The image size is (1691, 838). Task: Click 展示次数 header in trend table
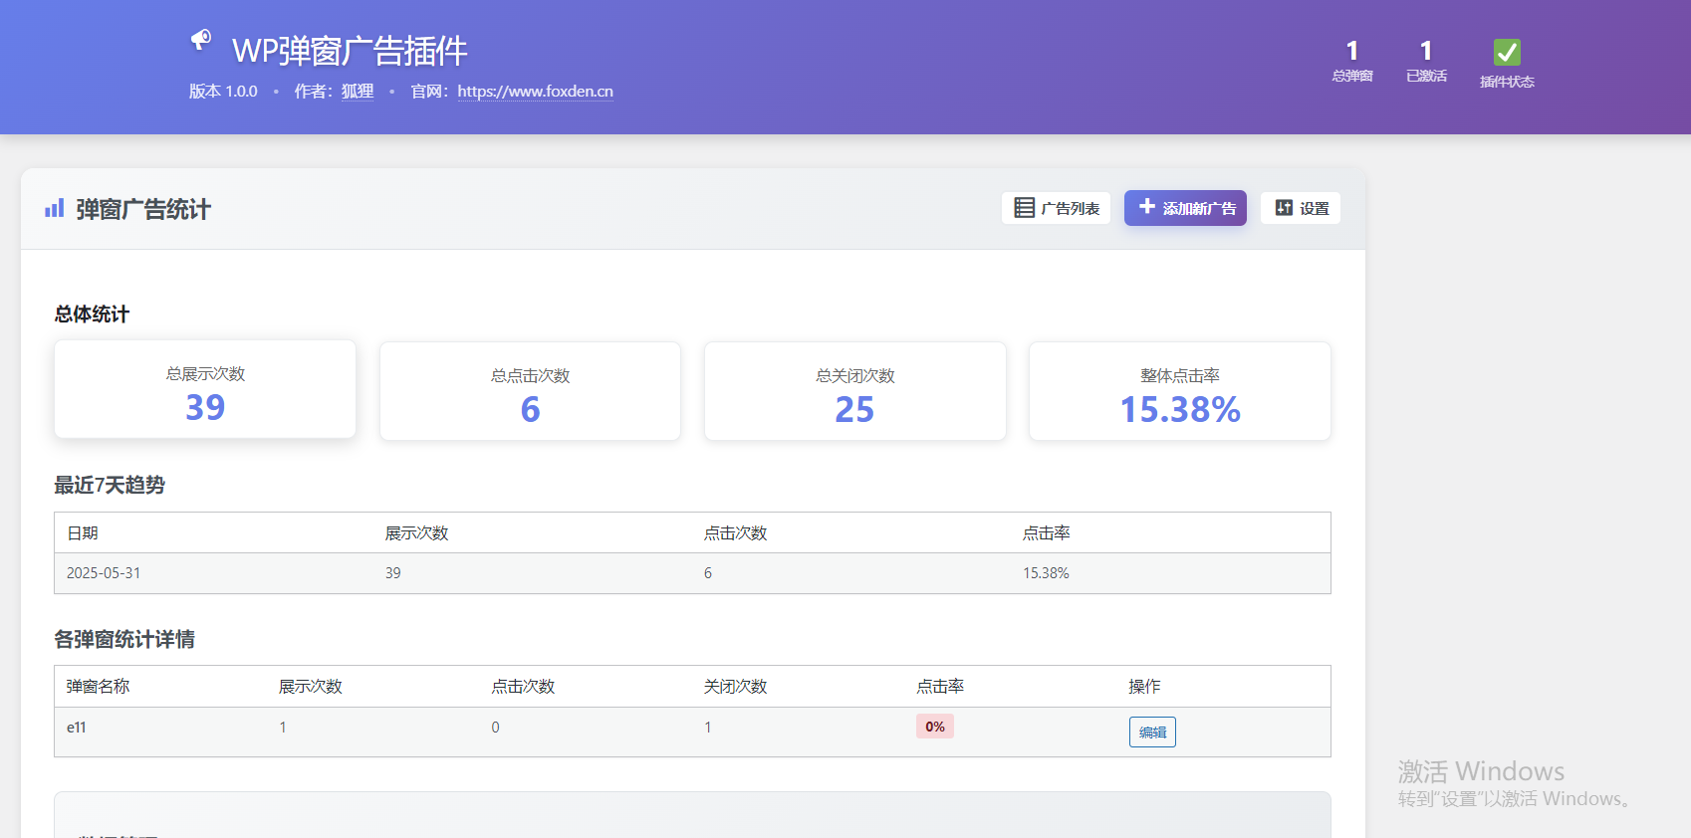(417, 532)
